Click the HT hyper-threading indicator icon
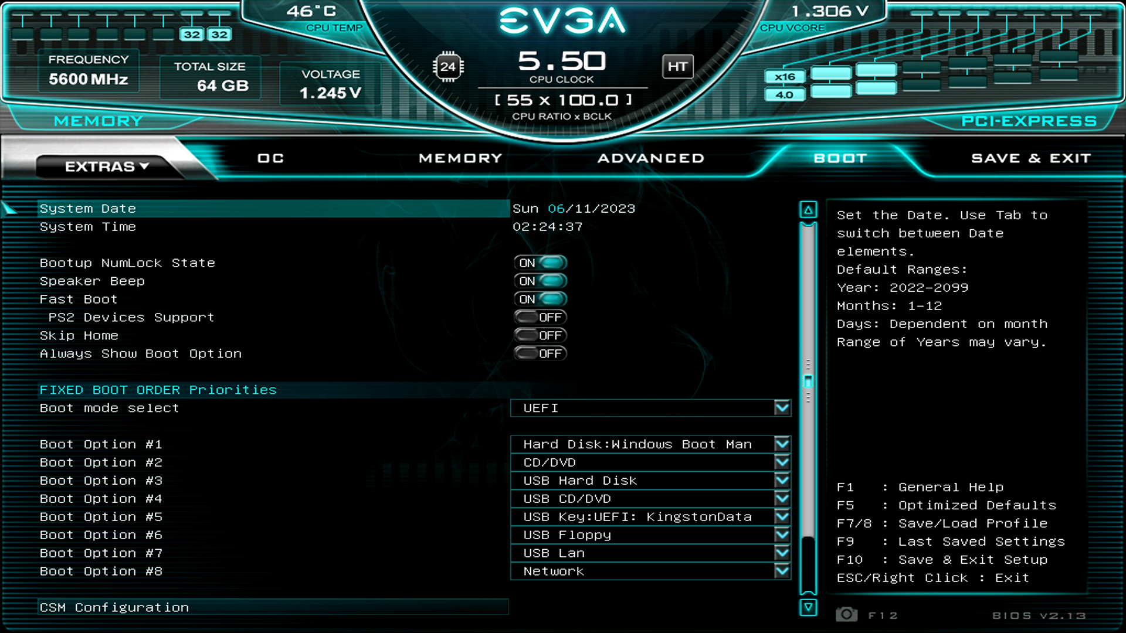Viewport: 1126px width, 633px height. 678,66
